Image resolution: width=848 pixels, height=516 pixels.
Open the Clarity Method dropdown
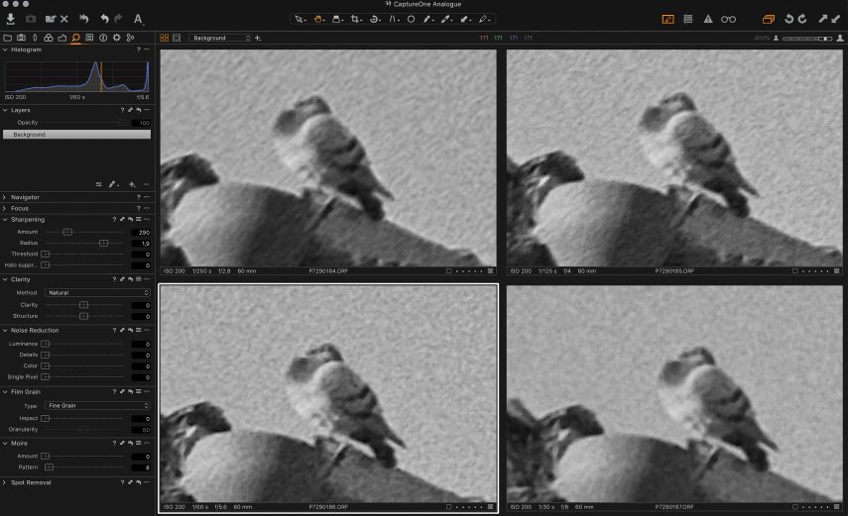point(98,293)
